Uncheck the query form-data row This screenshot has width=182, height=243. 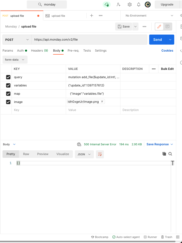click(8, 77)
